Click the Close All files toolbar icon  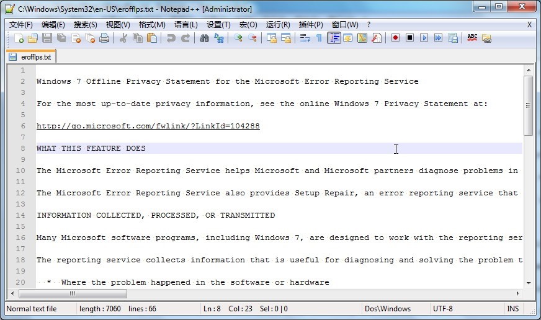[90, 38]
